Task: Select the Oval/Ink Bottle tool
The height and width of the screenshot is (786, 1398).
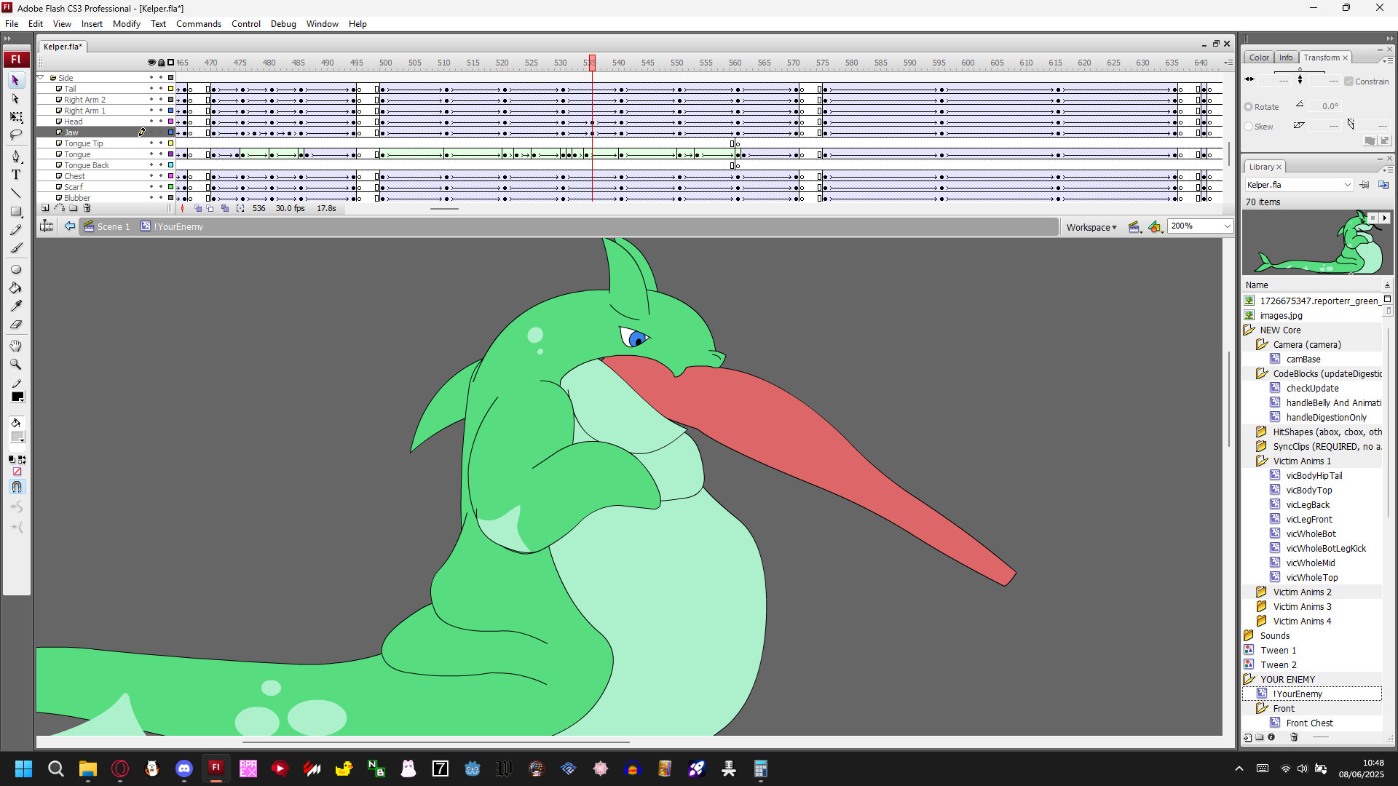Action: coord(15,269)
